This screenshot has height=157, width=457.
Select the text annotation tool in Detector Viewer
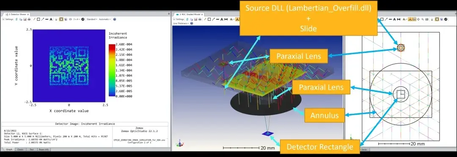(x=51, y=19)
